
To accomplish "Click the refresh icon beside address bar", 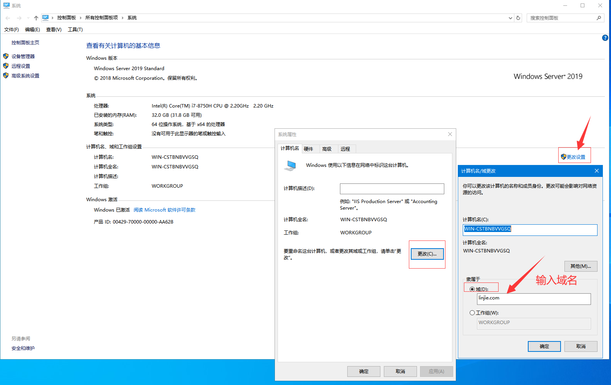I will tap(518, 18).
